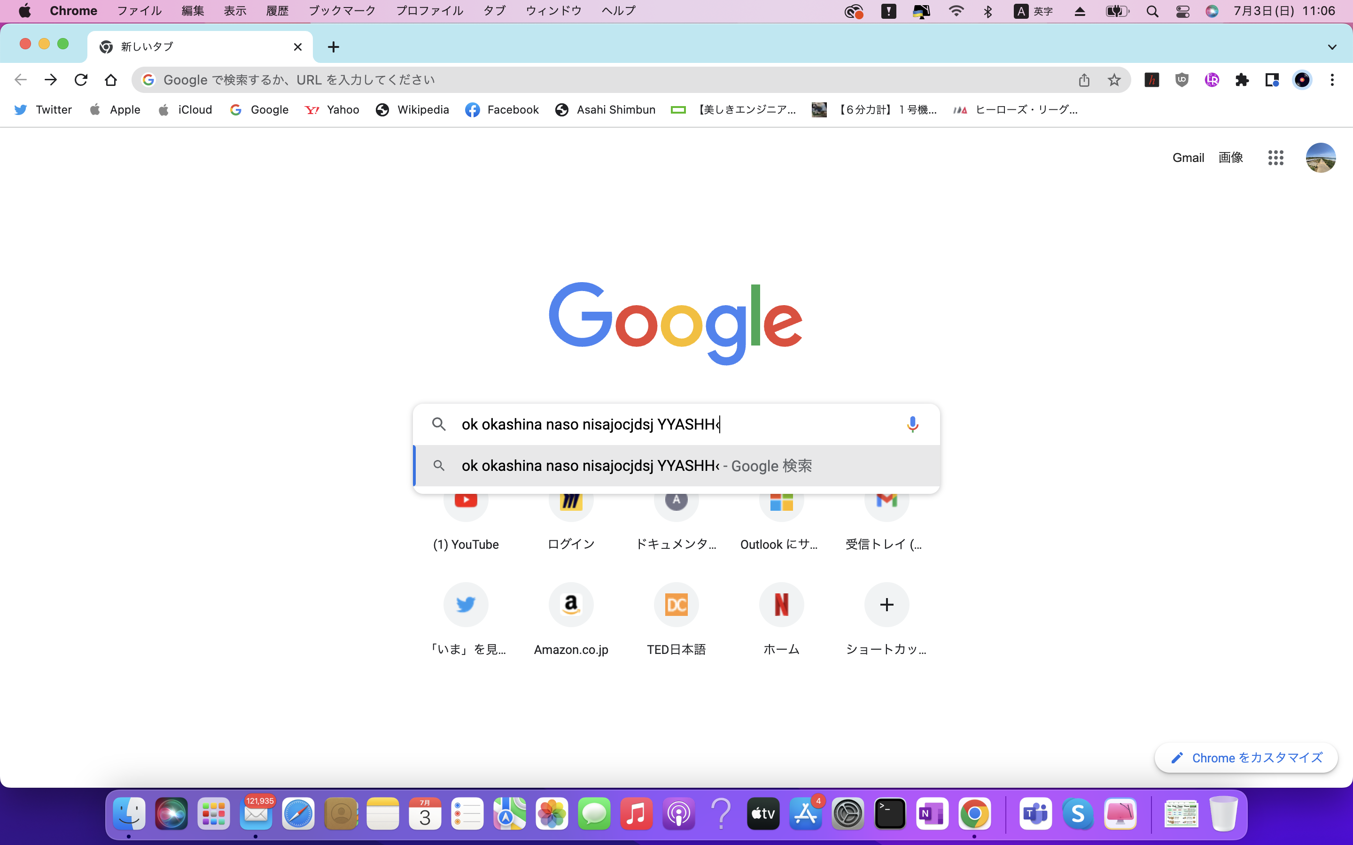Bookmark this tab with the star icon
This screenshot has width=1353, height=845.
(x=1114, y=80)
